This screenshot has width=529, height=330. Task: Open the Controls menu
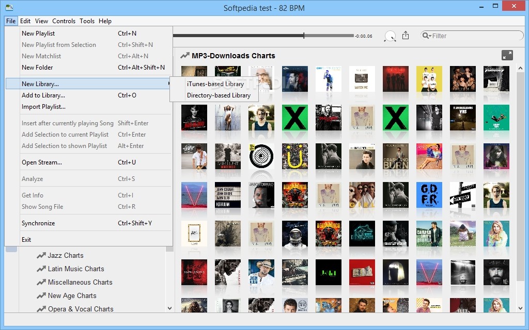(64, 21)
